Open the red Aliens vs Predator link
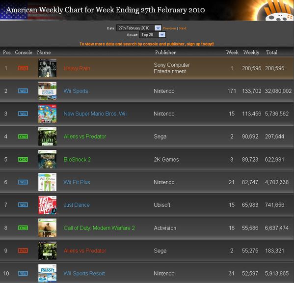 pos(85,251)
